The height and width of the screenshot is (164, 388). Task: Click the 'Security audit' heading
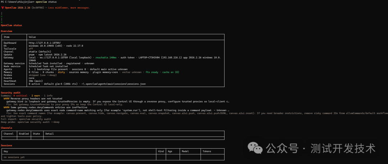pyautogui.click(x=11, y=93)
